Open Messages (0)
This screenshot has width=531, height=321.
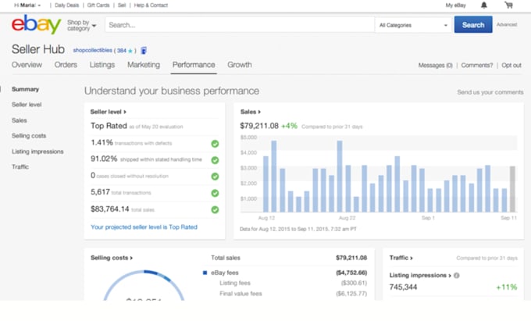tap(435, 65)
